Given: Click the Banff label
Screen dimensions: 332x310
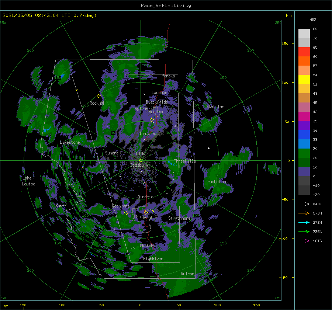Looking at the screenshot, I should [61, 206].
